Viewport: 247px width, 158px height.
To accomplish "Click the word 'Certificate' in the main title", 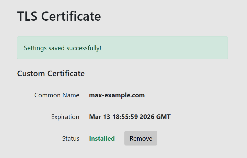I will point(71,16).
